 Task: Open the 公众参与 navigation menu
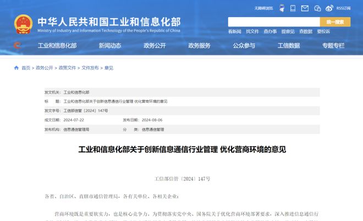[244, 46]
